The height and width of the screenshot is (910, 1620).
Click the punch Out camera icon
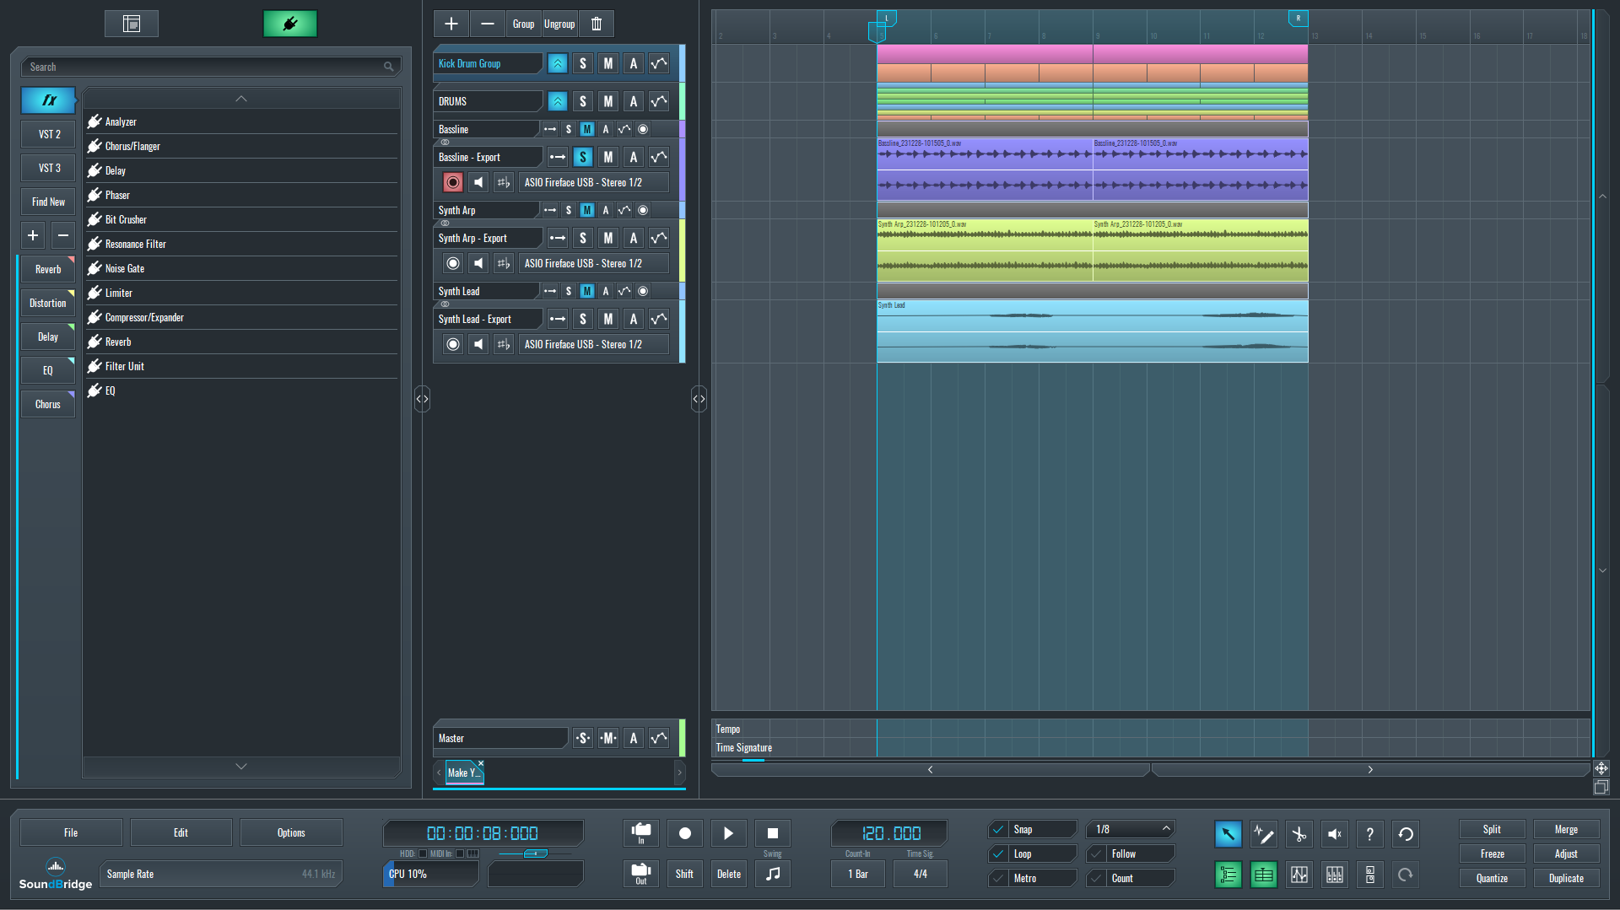641,874
